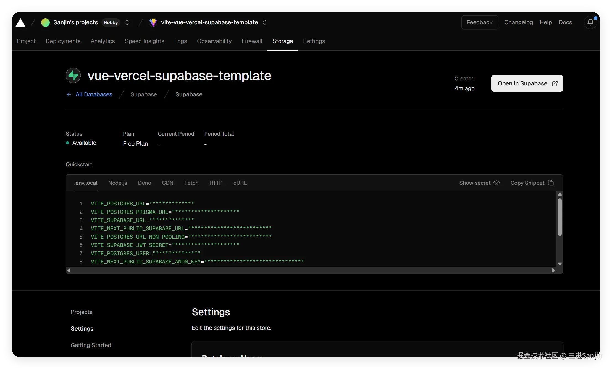612x369 pixels.
Task: Click the green team avatar circle
Action: coord(45,22)
